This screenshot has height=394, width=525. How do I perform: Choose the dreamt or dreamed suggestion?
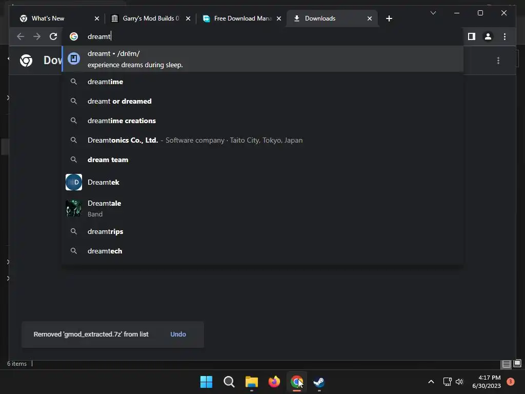(x=263, y=101)
